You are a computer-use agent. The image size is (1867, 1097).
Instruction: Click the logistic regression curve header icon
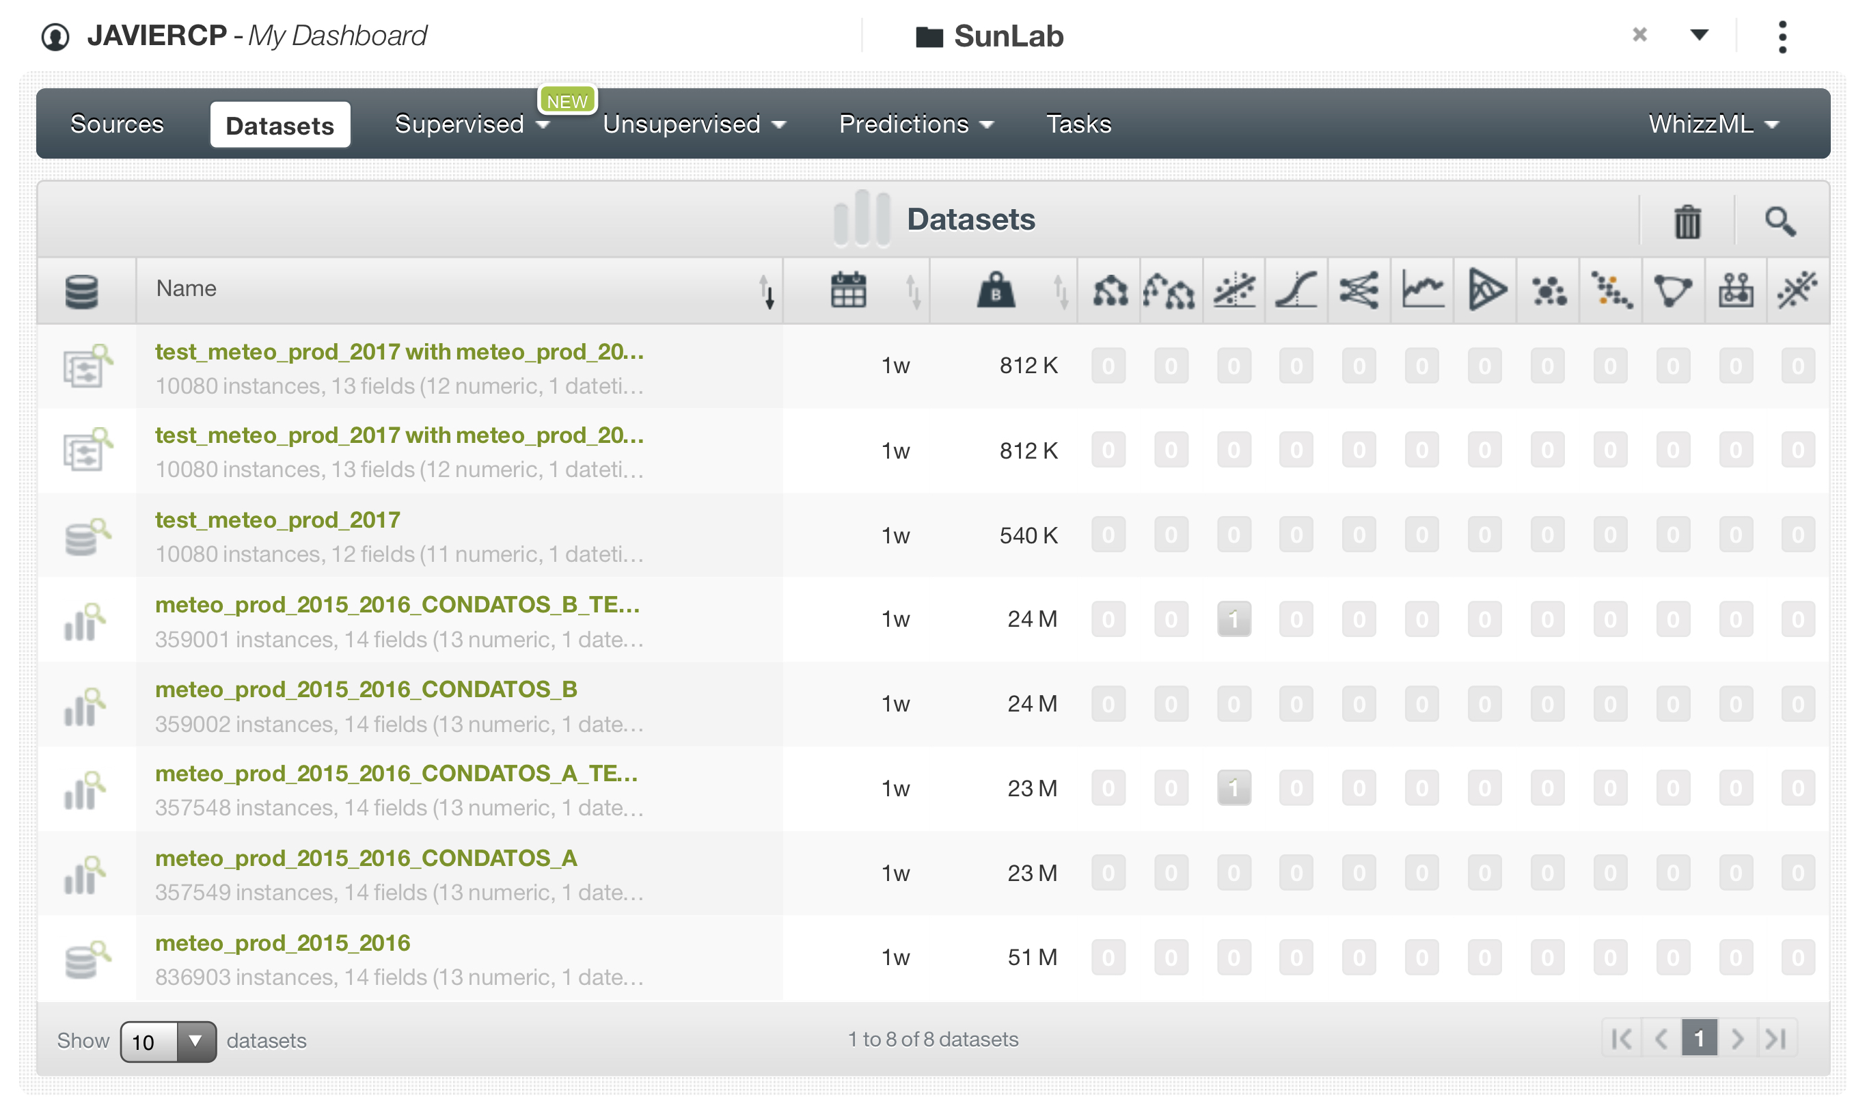point(1296,290)
